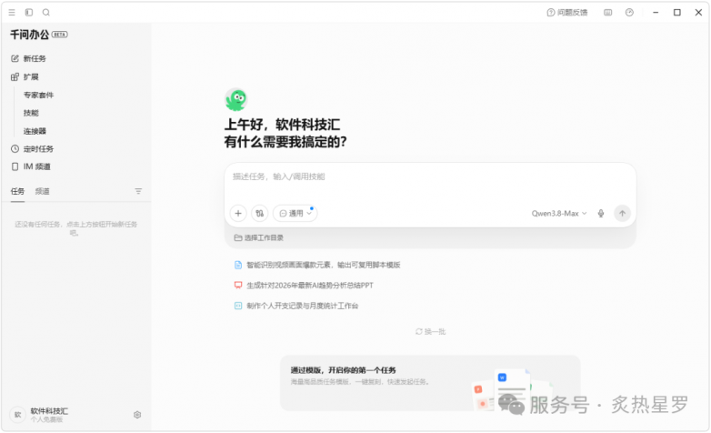Click the BETA badge next to 千问办公
Viewport: 711px width, 433px height.
[60, 35]
